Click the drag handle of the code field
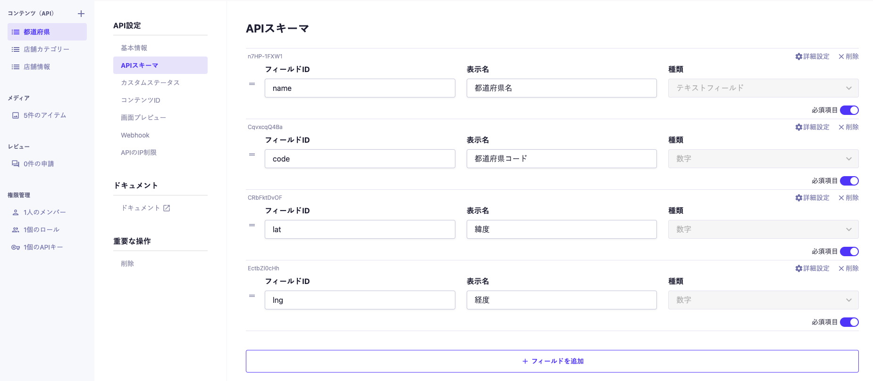 252,154
